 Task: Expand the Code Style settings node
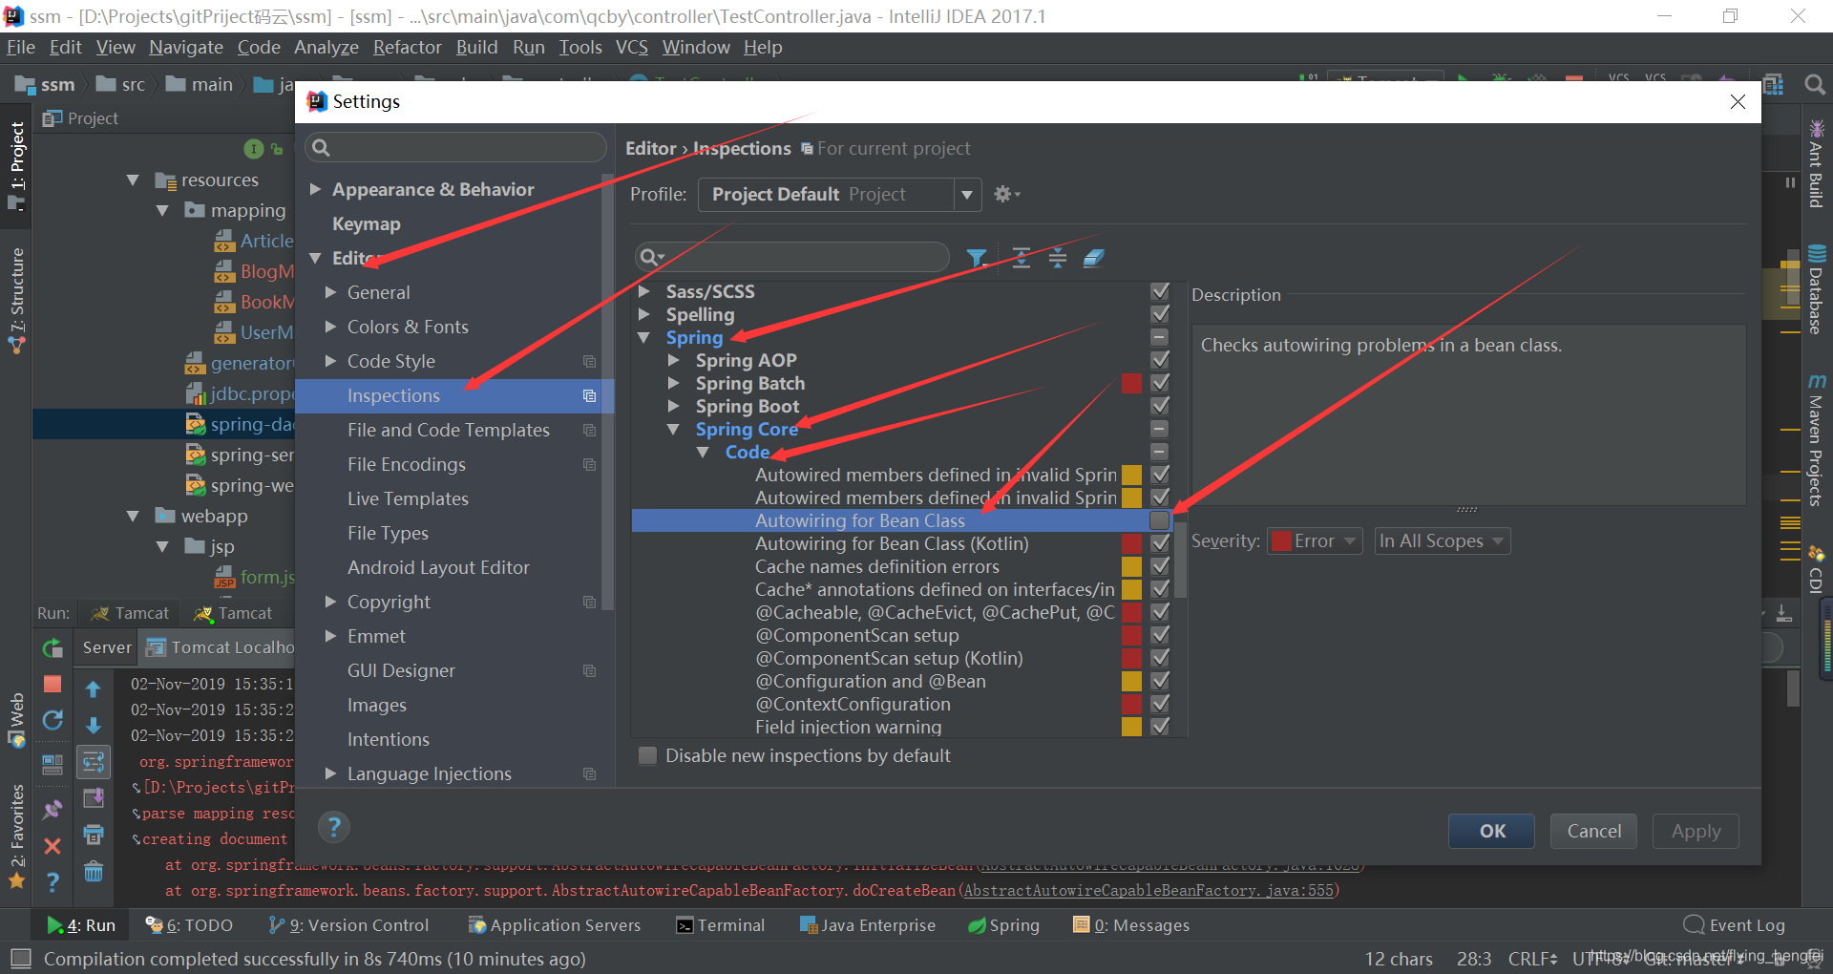[x=330, y=361]
